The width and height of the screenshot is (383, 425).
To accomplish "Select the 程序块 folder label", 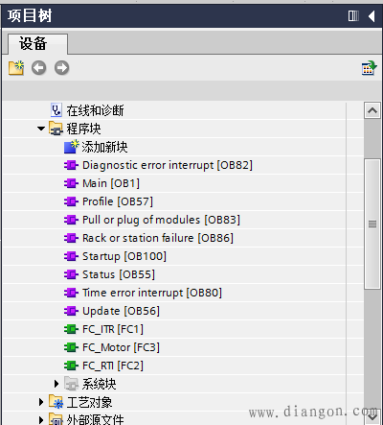I will [83, 129].
